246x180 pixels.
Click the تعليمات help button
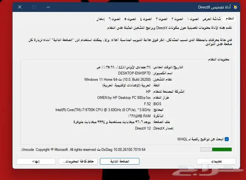(x=216, y=161)
